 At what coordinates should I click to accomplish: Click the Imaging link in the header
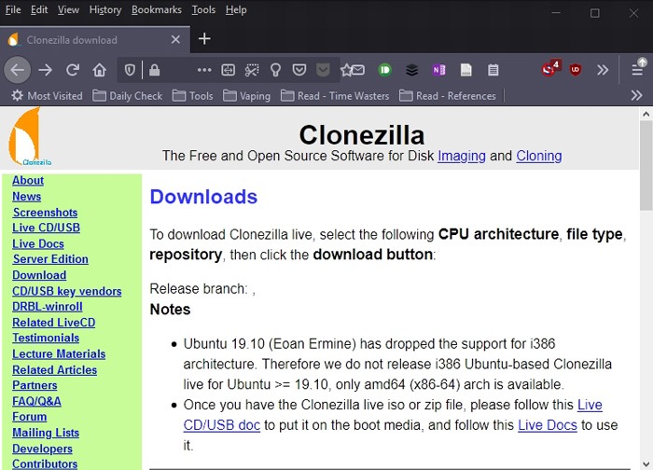tap(461, 156)
